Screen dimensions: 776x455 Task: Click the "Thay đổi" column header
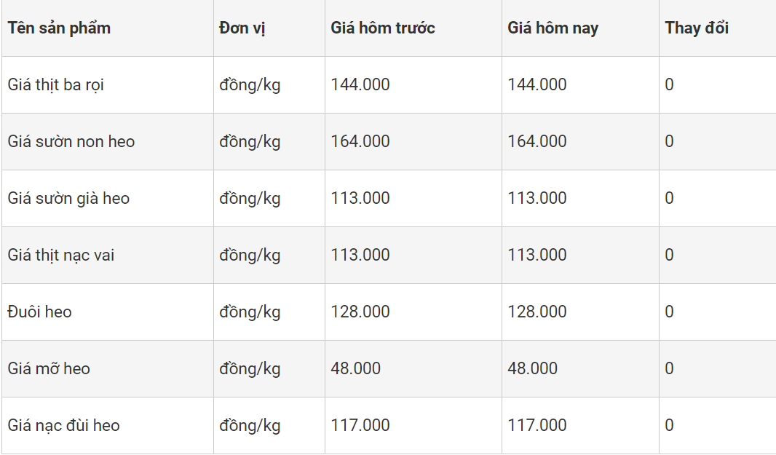(697, 28)
